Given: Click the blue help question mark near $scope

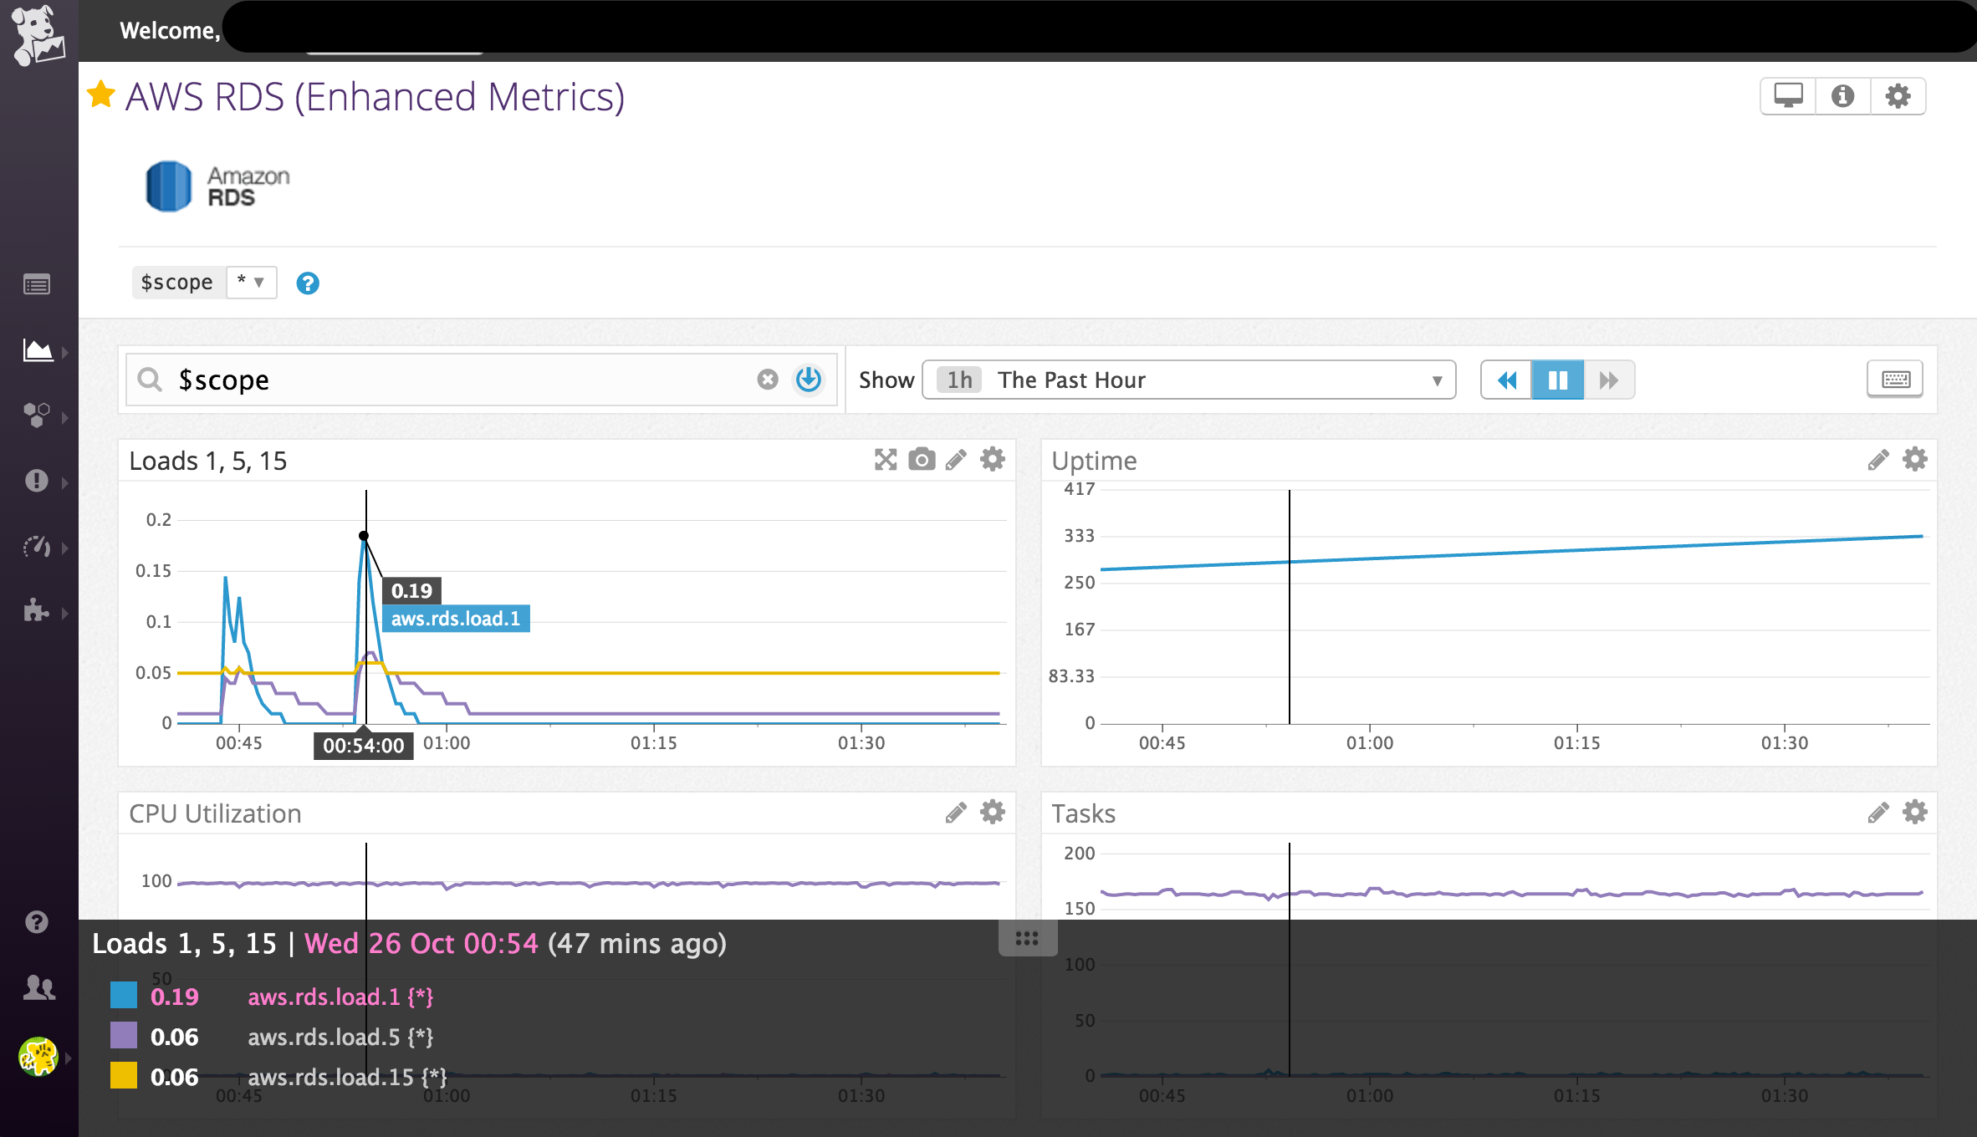Looking at the screenshot, I should coord(307,283).
